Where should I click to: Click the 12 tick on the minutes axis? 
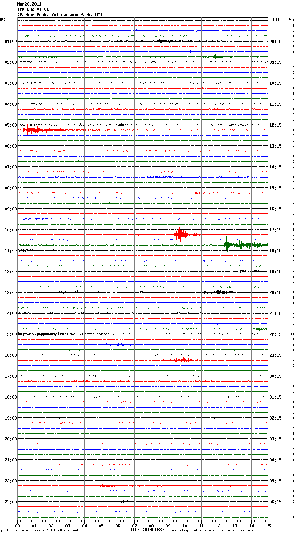coord(218,526)
